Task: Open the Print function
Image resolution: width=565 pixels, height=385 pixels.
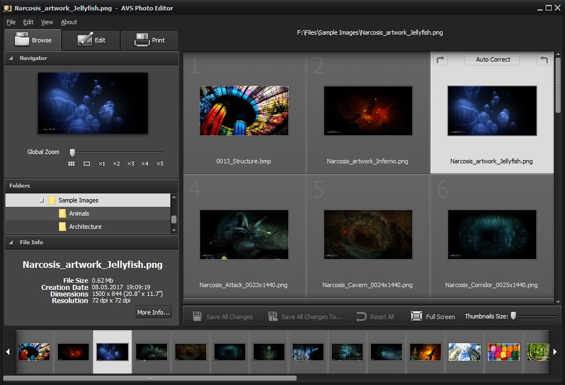Action: point(149,40)
